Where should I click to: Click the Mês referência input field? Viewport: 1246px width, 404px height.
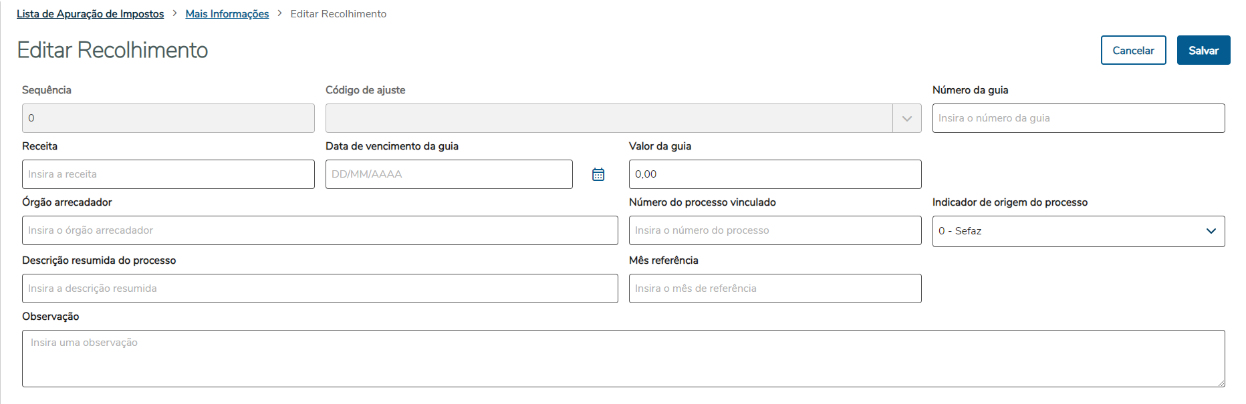coord(775,288)
